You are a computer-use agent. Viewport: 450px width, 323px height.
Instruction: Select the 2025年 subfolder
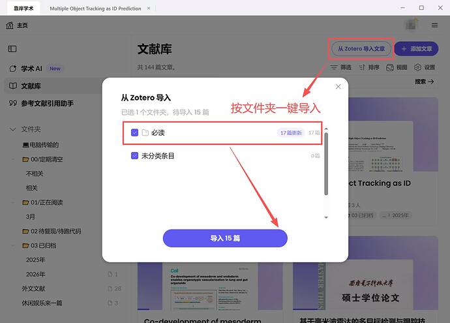pos(36,260)
